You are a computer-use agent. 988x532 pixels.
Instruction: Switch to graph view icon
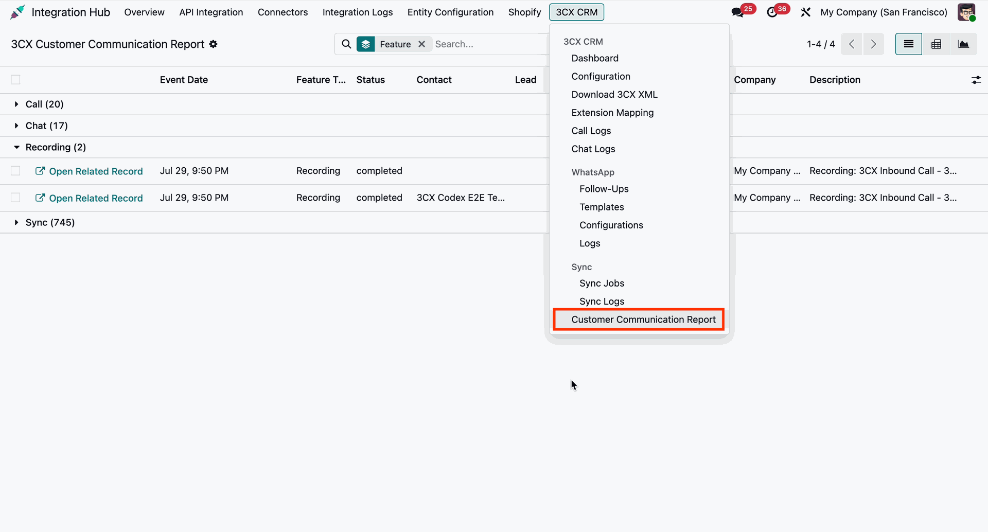(963, 44)
